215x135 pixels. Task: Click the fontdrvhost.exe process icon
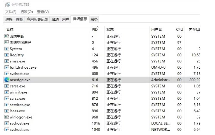click(7, 67)
